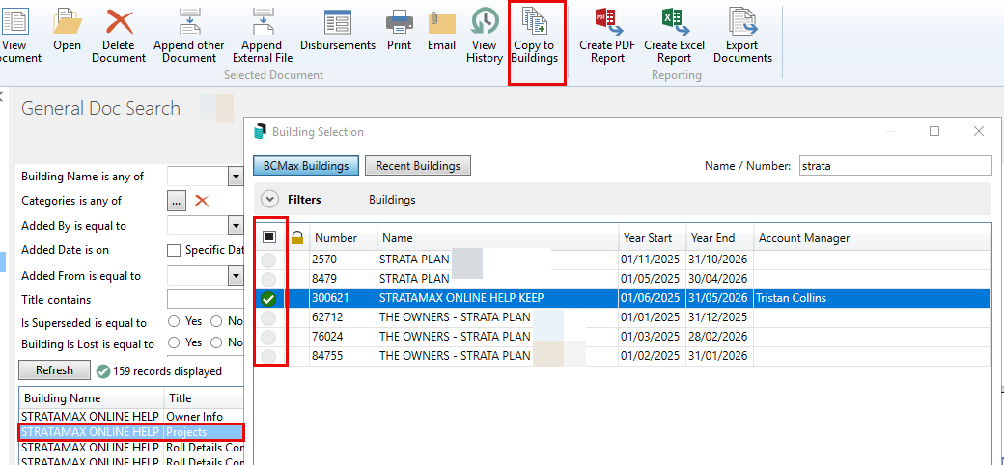Tick selection circle for building 84755
Screen dimensions: 1004x465
point(269,356)
